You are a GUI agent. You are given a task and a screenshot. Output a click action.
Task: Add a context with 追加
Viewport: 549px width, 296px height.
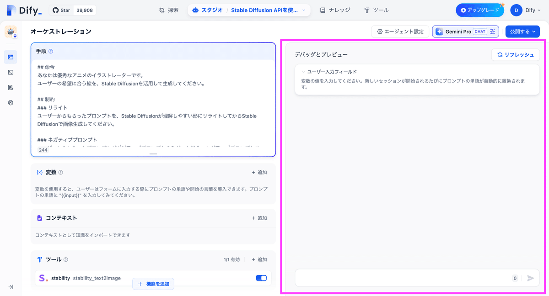(259, 218)
